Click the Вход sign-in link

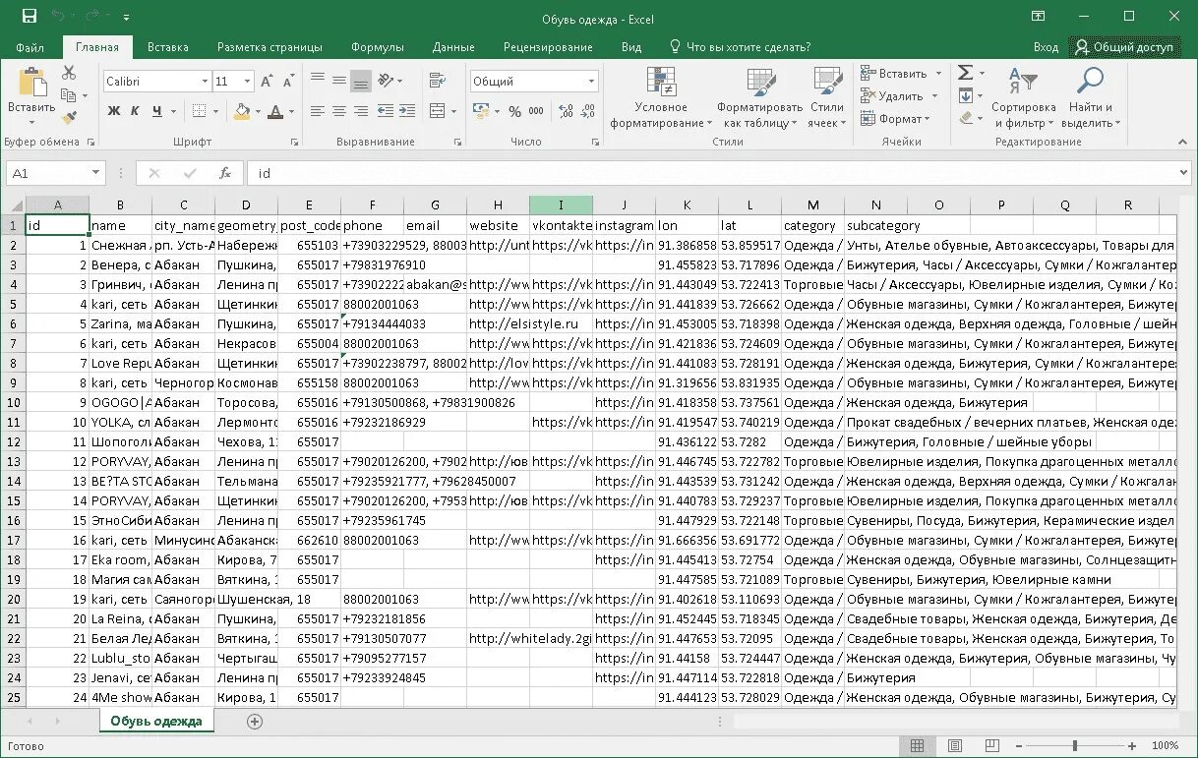(x=1046, y=47)
